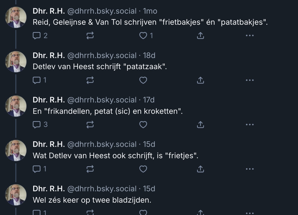Open more options menu on "patatzaak" post
The width and height of the screenshot is (298, 215).
[x=249, y=80]
